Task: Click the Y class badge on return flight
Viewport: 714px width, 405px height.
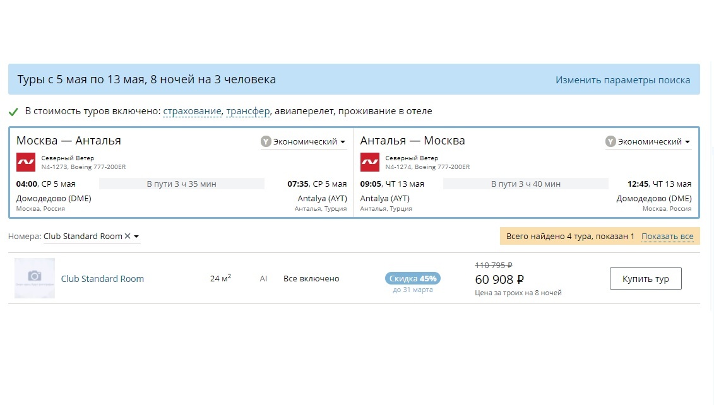Action: (610, 141)
